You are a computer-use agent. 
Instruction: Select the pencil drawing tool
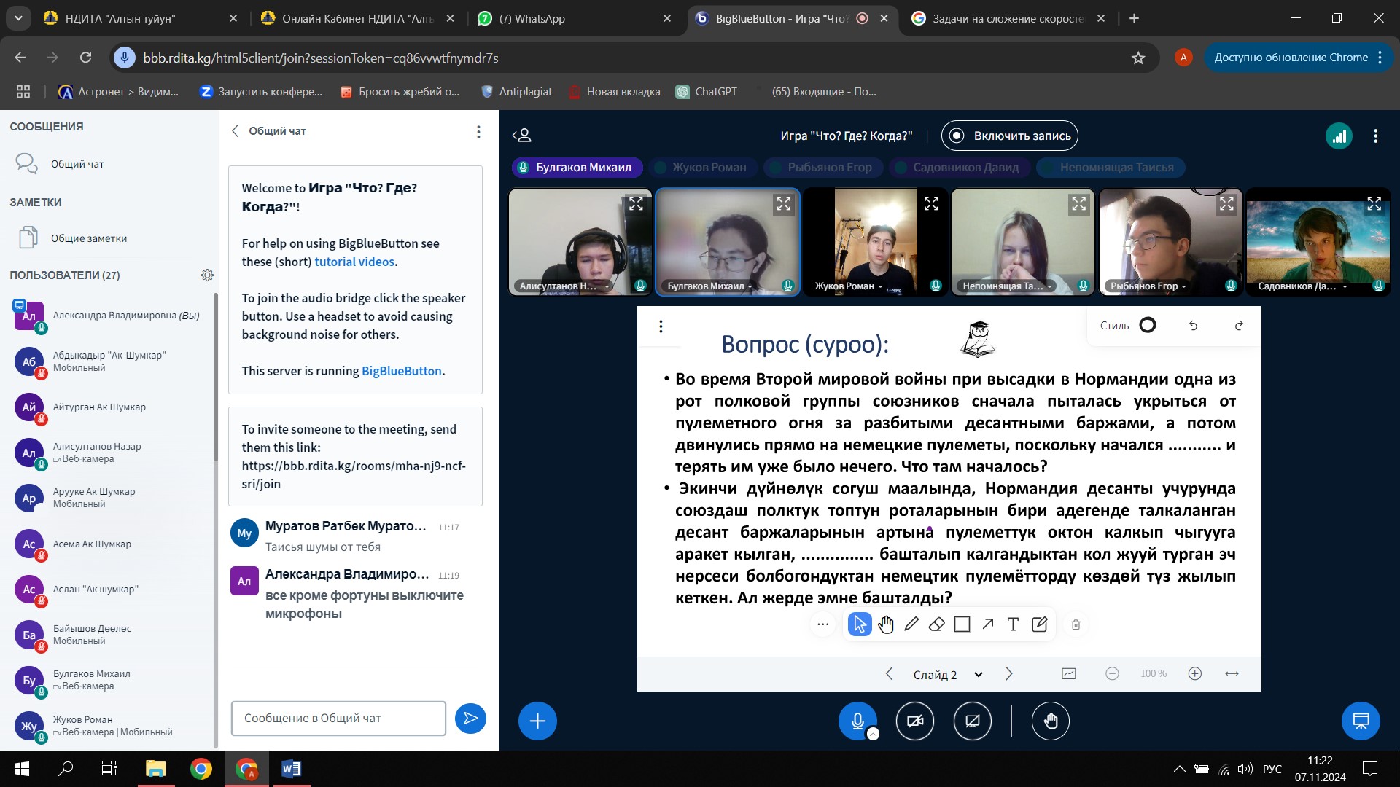pyautogui.click(x=911, y=624)
